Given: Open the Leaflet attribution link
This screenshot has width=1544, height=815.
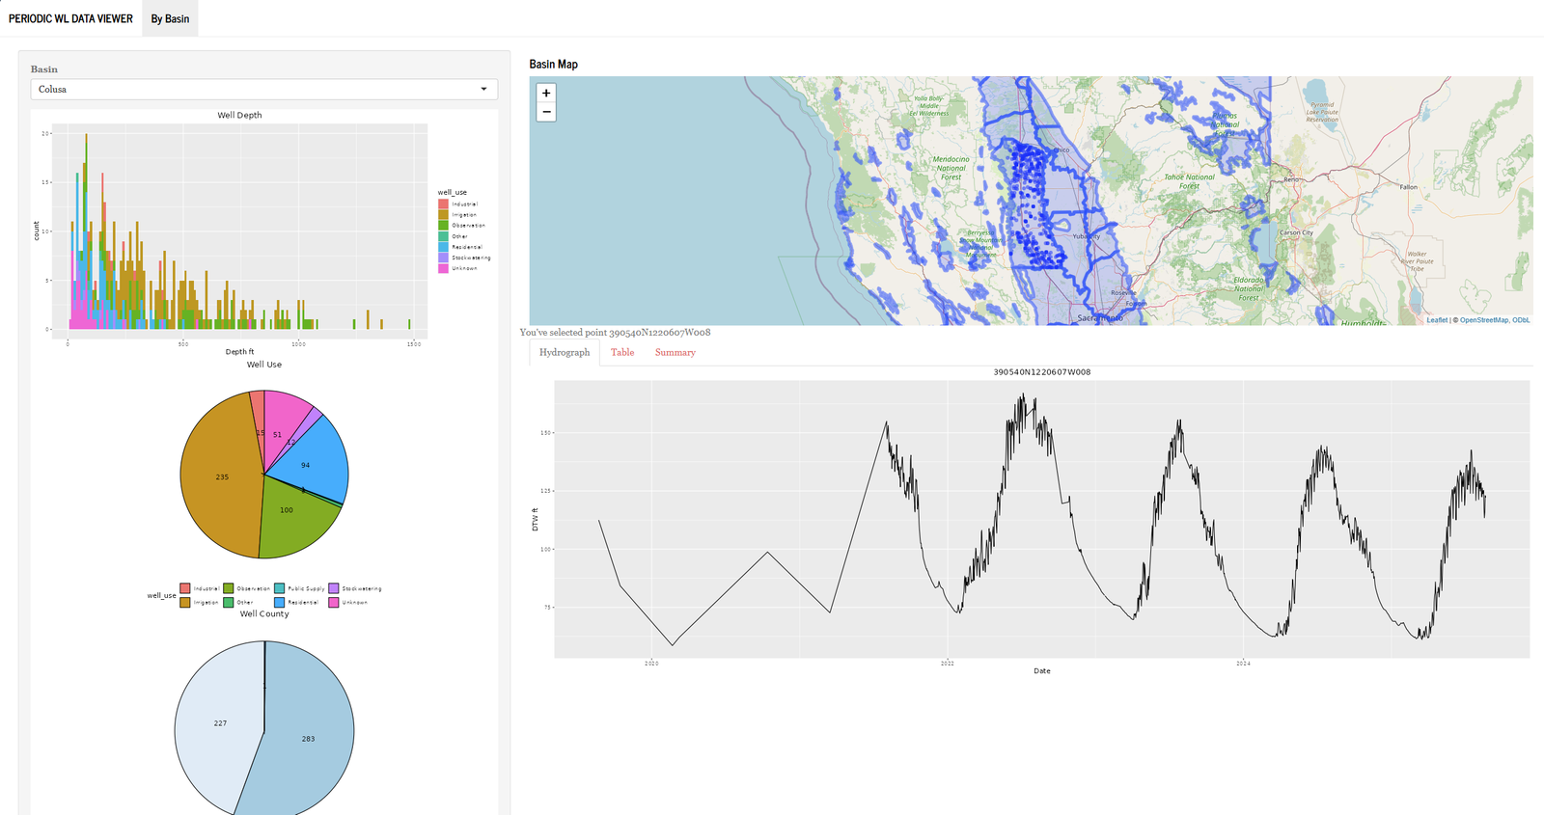Looking at the screenshot, I should (x=1437, y=320).
